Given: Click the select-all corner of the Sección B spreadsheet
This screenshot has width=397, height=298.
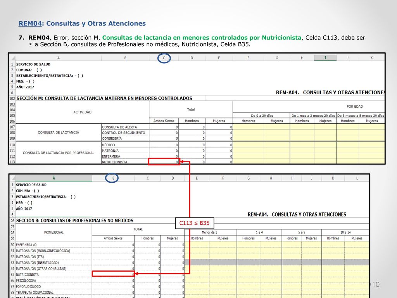Looking at the screenshot, I should tap(12, 178).
